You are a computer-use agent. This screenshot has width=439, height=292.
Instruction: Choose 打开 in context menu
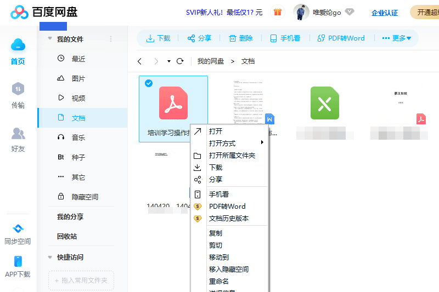[229, 131]
